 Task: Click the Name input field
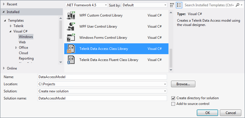point(102,77)
